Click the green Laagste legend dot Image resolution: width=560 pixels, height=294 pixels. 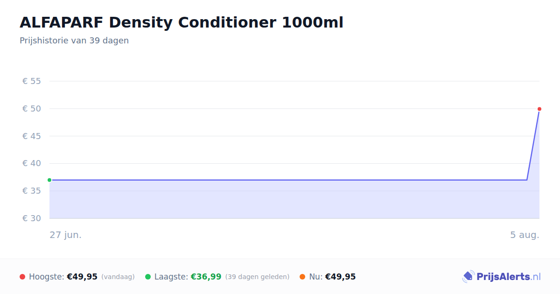click(x=148, y=277)
